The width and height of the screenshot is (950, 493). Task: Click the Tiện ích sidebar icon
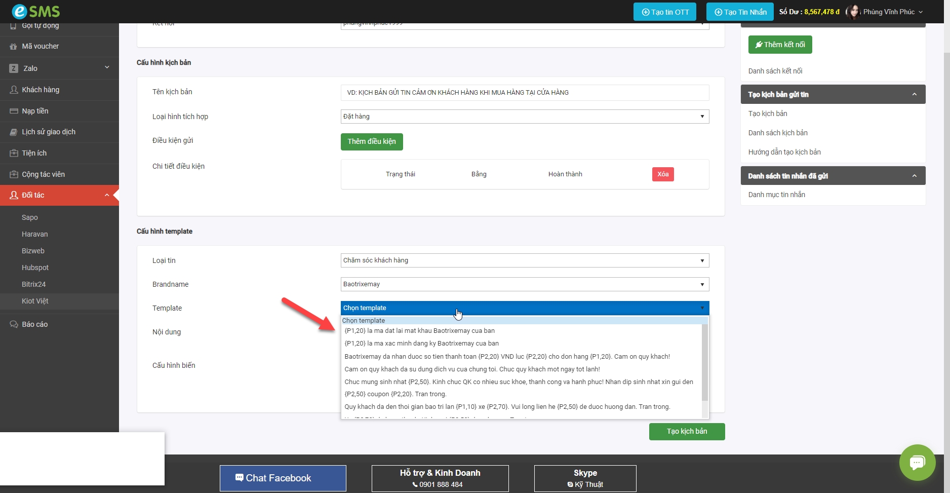coord(14,153)
